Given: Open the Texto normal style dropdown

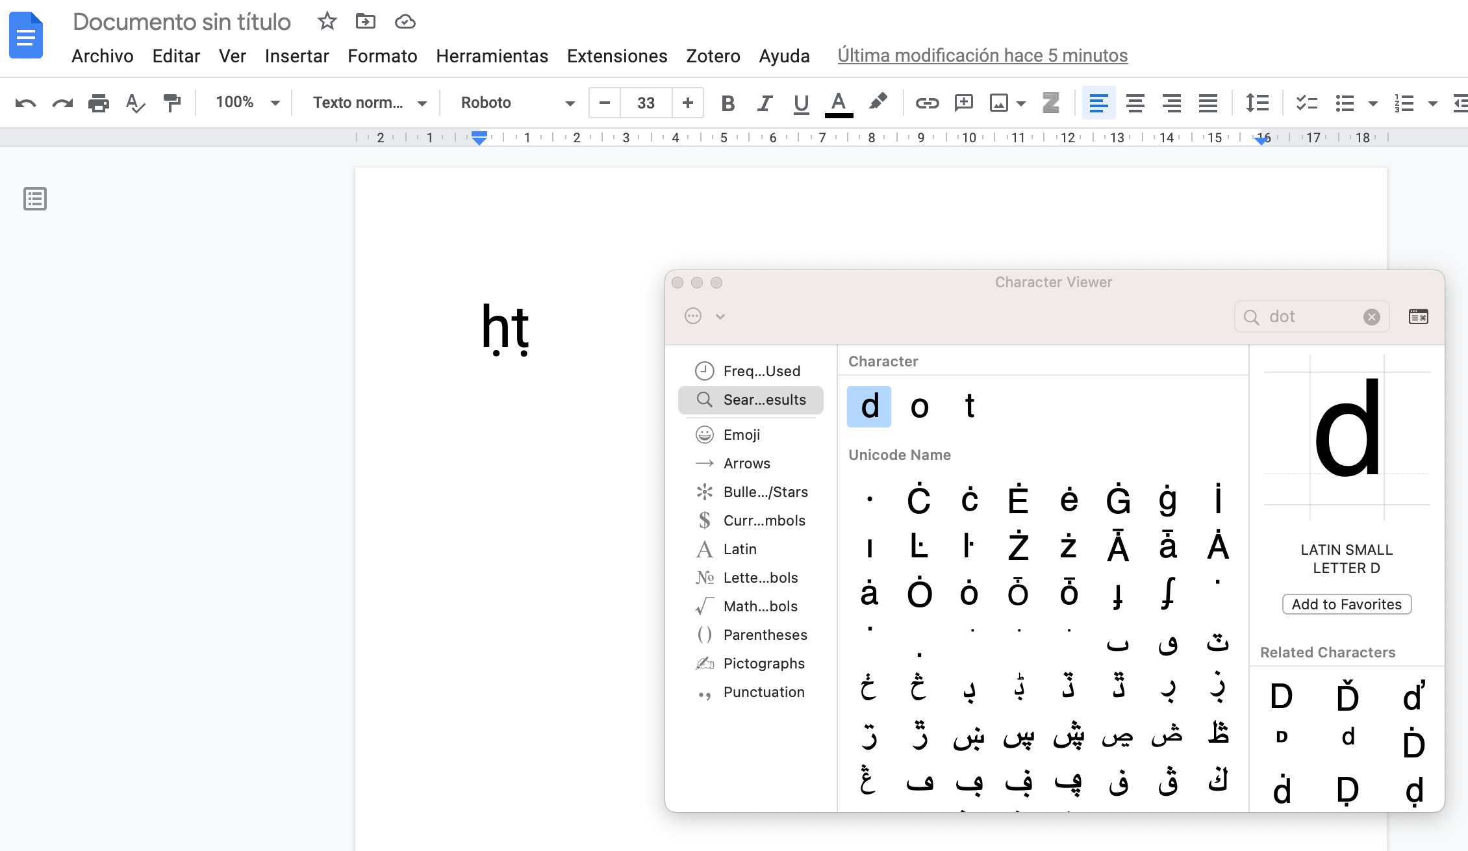Looking at the screenshot, I should click(370, 103).
